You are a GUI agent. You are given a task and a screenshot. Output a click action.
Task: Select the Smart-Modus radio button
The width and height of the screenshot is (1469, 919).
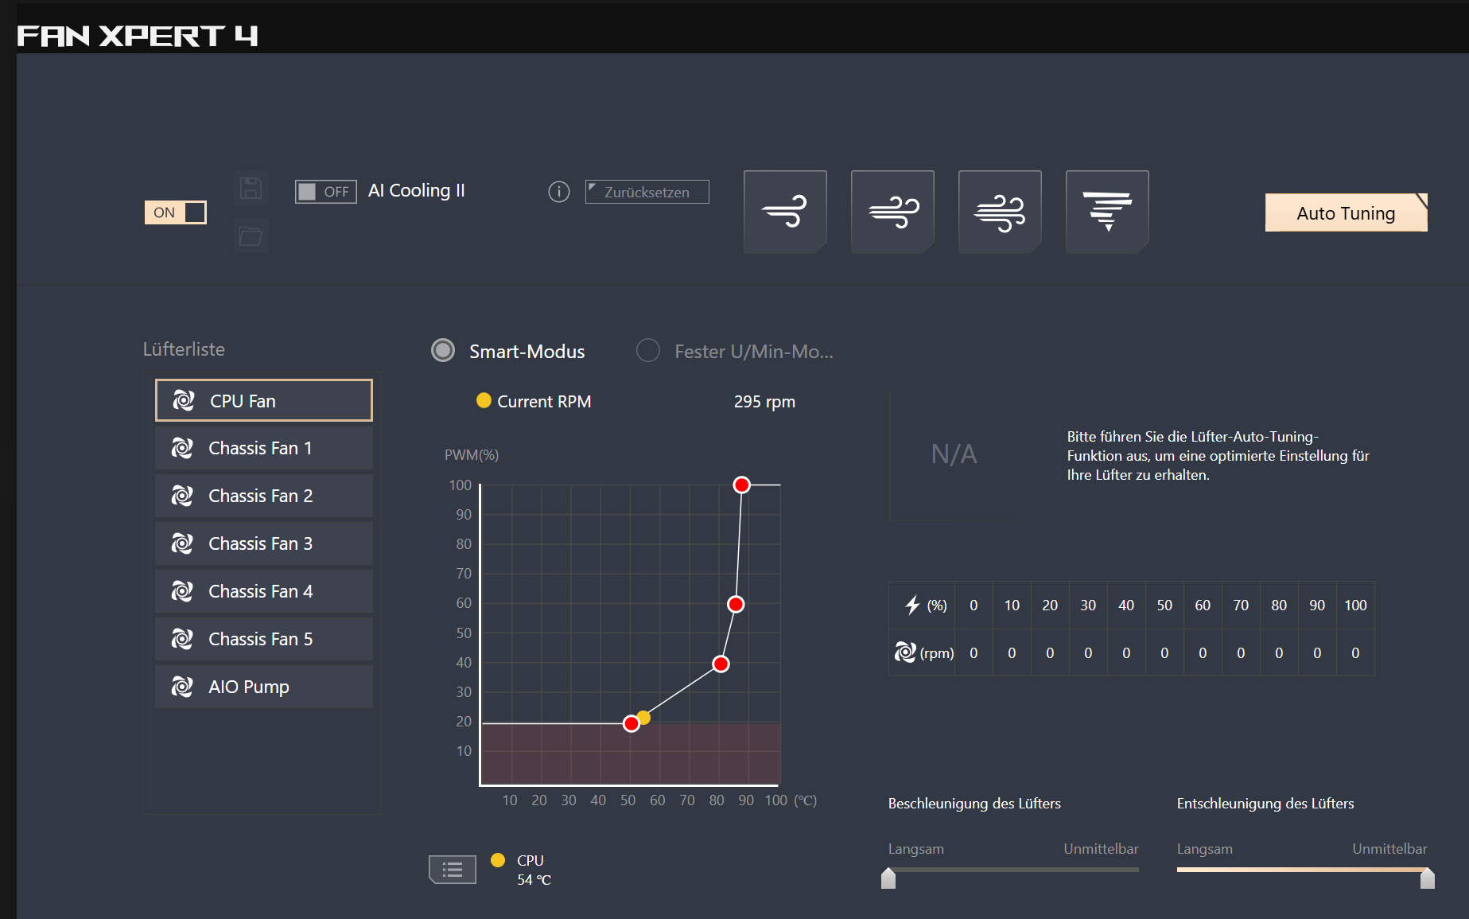coord(443,350)
